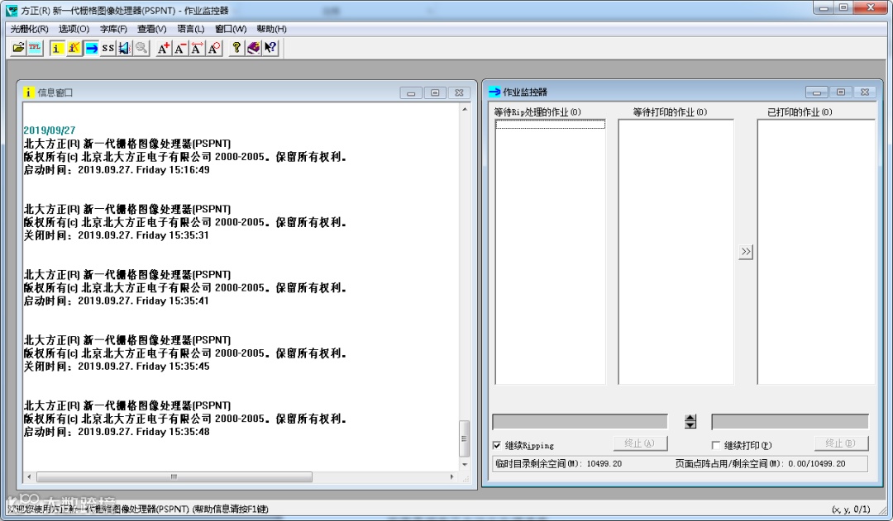Minimize the 信息窗口 child window
Viewport: 893px width, 521px height.
tap(411, 92)
